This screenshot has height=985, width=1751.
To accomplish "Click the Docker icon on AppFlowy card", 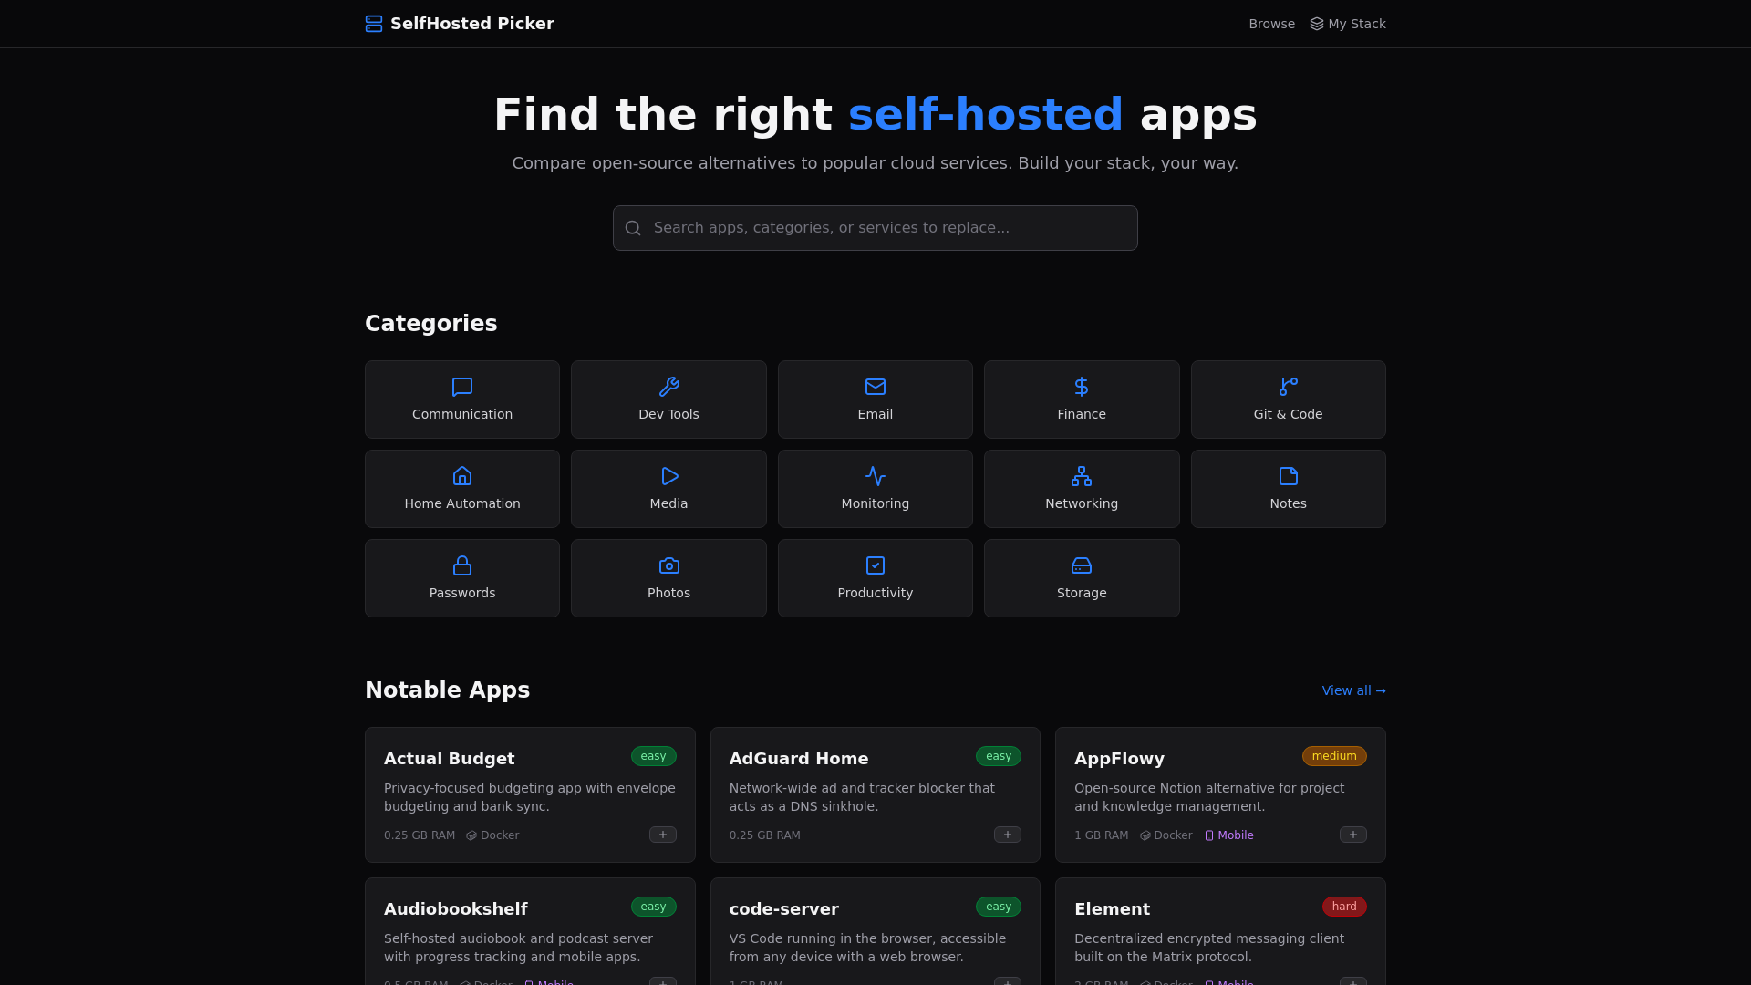I will (x=1145, y=835).
